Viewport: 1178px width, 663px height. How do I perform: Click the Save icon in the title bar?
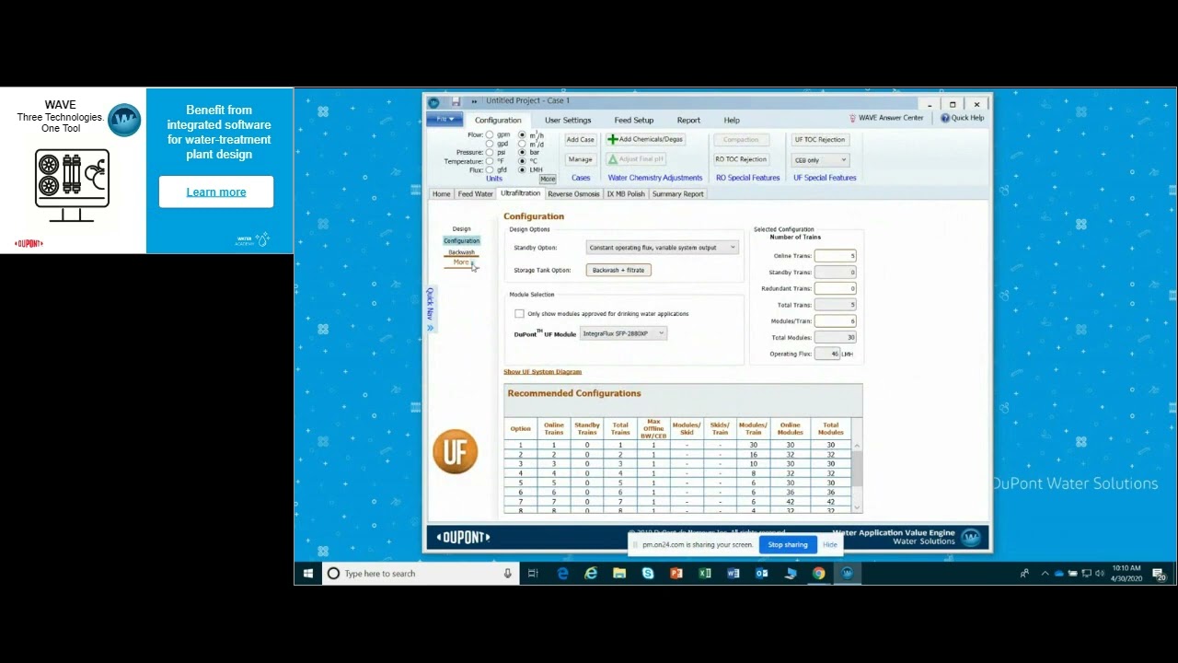pos(456,101)
